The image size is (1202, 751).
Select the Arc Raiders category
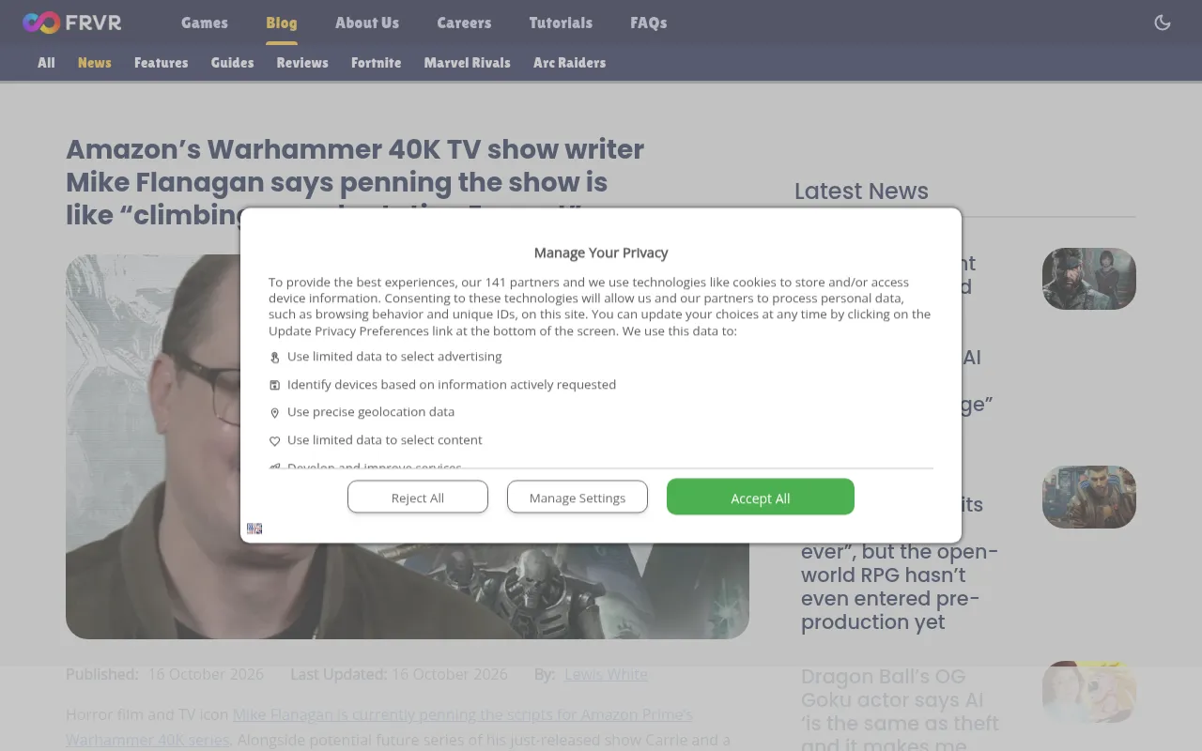[570, 63]
